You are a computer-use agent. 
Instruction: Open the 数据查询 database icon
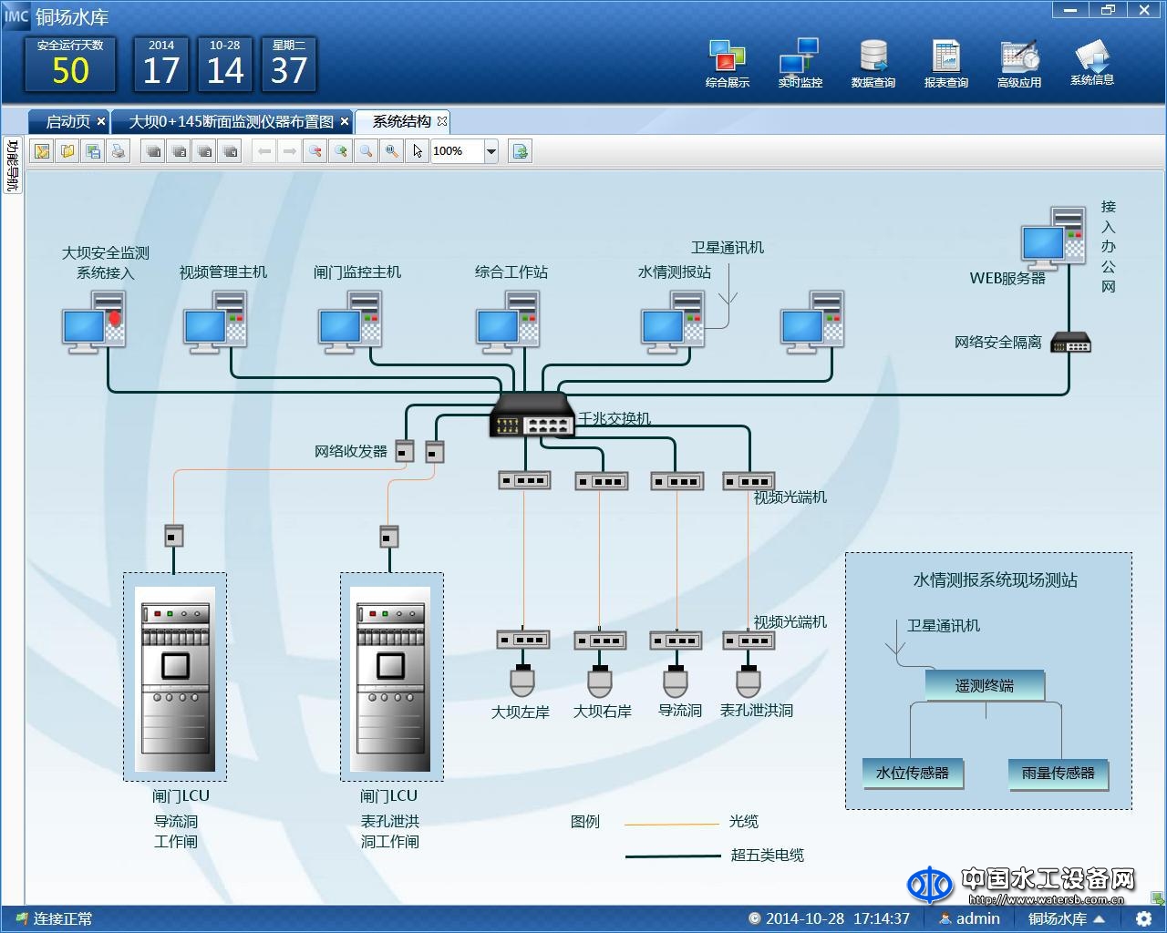tap(873, 62)
